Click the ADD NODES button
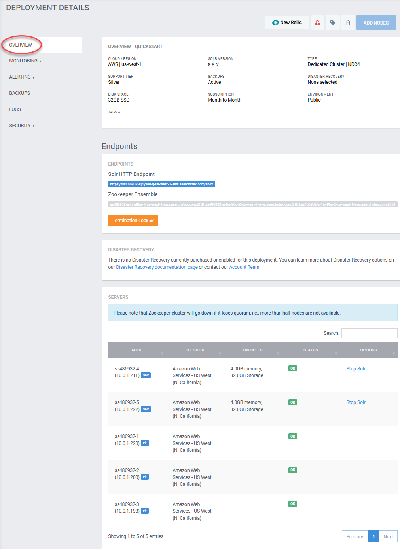This screenshot has width=400, height=549. [375, 23]
